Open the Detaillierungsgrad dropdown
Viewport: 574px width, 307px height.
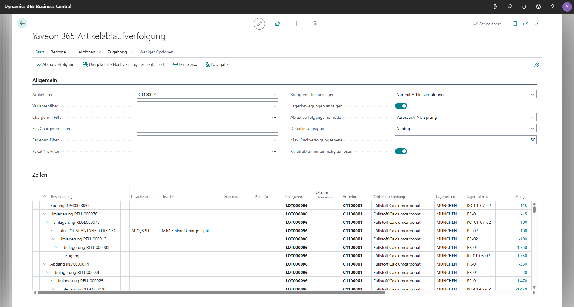532,128
